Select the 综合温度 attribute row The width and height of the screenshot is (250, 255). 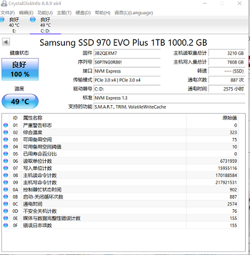tap(121, 132)
